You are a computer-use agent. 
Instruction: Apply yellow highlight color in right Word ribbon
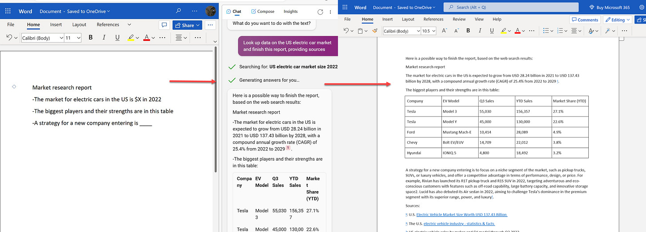[x=503, y=31]
